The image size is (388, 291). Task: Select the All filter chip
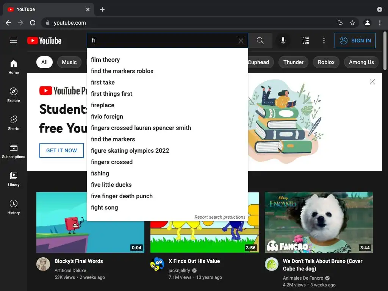click(44, 62)
